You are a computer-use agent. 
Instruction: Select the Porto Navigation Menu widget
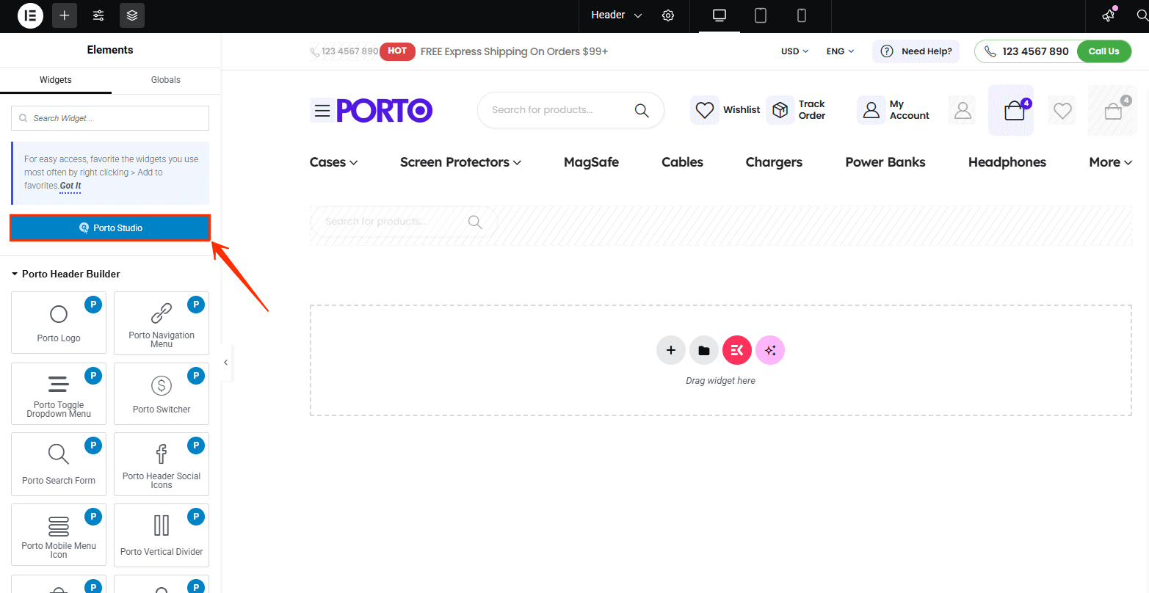click(x=162, y=322)
